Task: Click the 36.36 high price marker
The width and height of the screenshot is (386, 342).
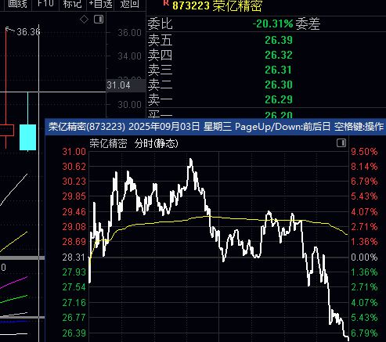Action: point(28,32)
